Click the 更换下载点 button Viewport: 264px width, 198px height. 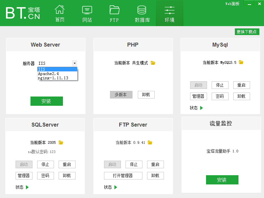(247, 32)
